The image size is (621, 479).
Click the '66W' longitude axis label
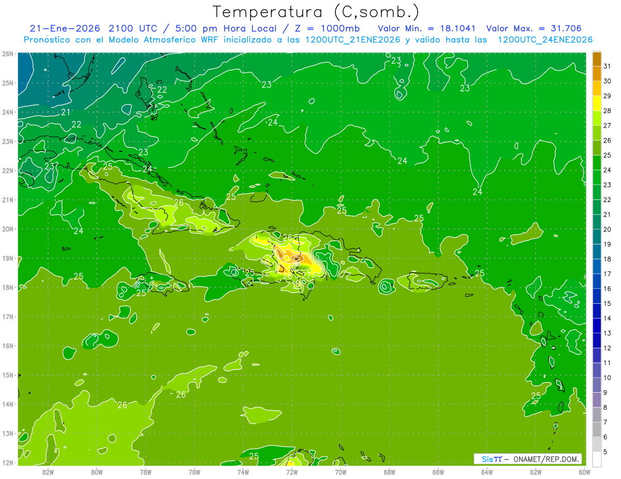pos(438,472)
